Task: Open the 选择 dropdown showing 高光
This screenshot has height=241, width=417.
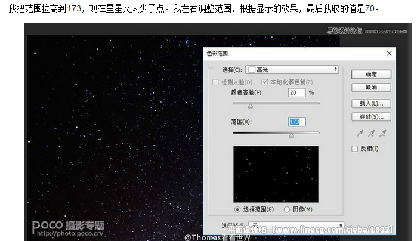Action: tap(292, 70)
